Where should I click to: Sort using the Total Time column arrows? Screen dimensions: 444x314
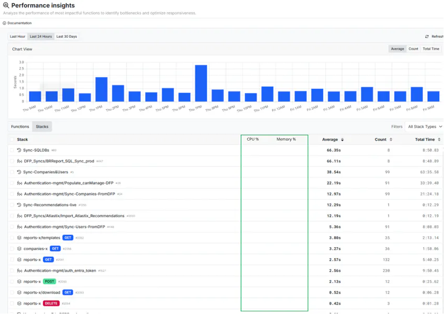[x=439, y=139]
